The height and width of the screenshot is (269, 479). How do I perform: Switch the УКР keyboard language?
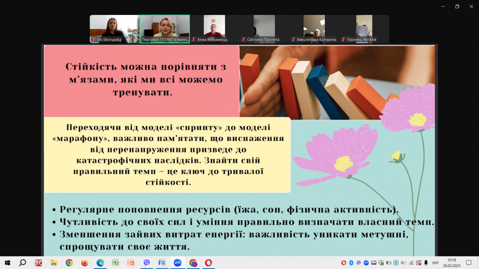tap(435, 263)
